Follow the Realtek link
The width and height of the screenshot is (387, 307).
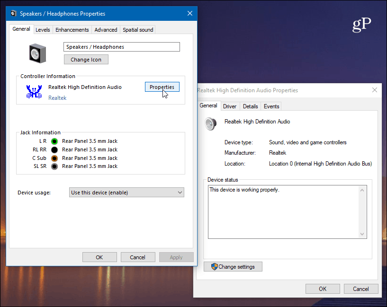coord(57,98)
